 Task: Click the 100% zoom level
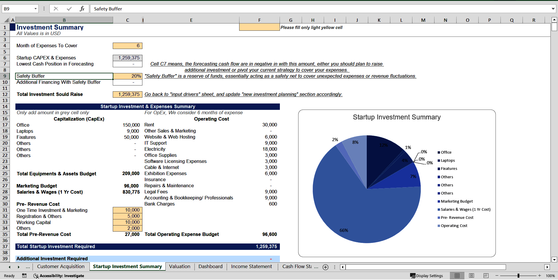550,276
